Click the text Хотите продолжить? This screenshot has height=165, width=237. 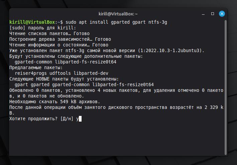click(x=33, y=119)
